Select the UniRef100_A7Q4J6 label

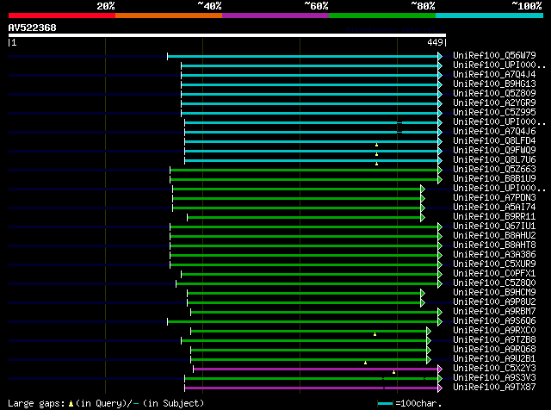tap(494, 132)
